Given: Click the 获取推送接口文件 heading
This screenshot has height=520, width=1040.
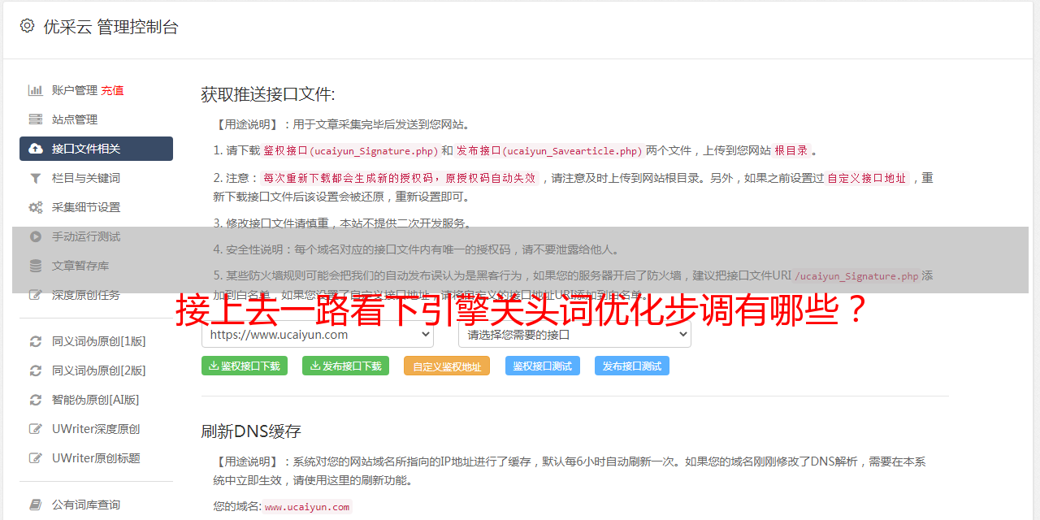Looking at the screenshot, I should pos(268,94).
